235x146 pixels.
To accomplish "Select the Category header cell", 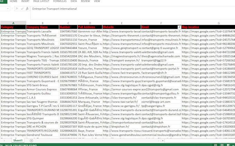I will click(x=13, y=27).
